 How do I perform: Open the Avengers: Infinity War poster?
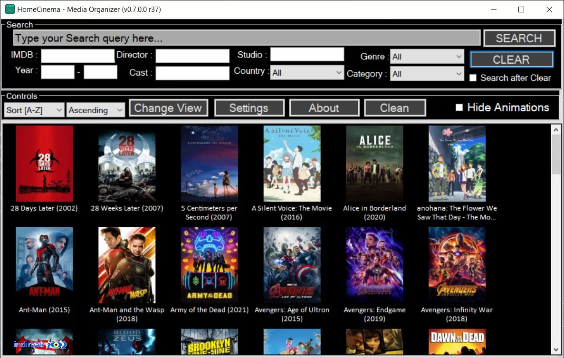[457, 265]
